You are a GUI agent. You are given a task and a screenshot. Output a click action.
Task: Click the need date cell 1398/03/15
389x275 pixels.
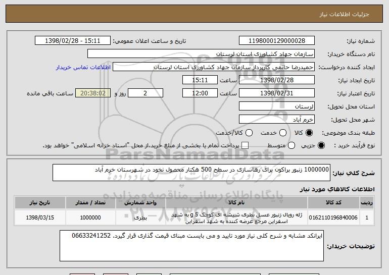point(40,217)
